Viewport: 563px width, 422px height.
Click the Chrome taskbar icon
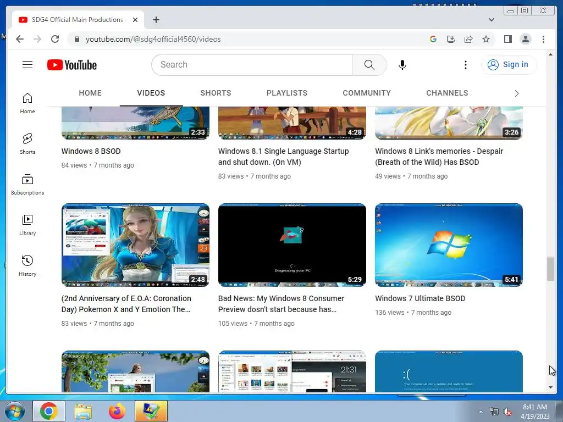49,411
